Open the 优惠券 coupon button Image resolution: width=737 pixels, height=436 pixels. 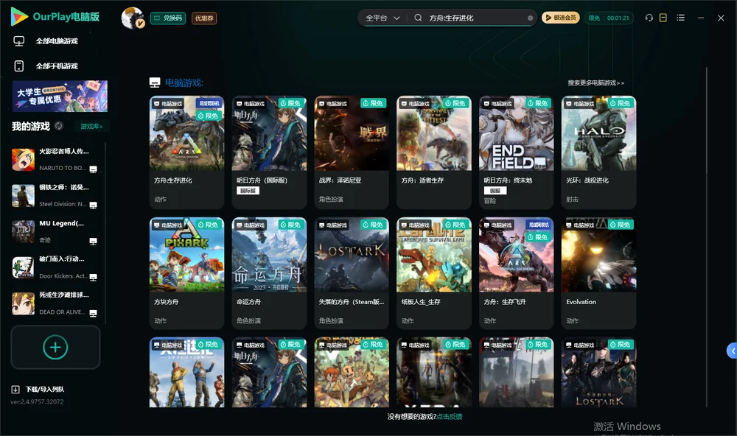(204, 18)
